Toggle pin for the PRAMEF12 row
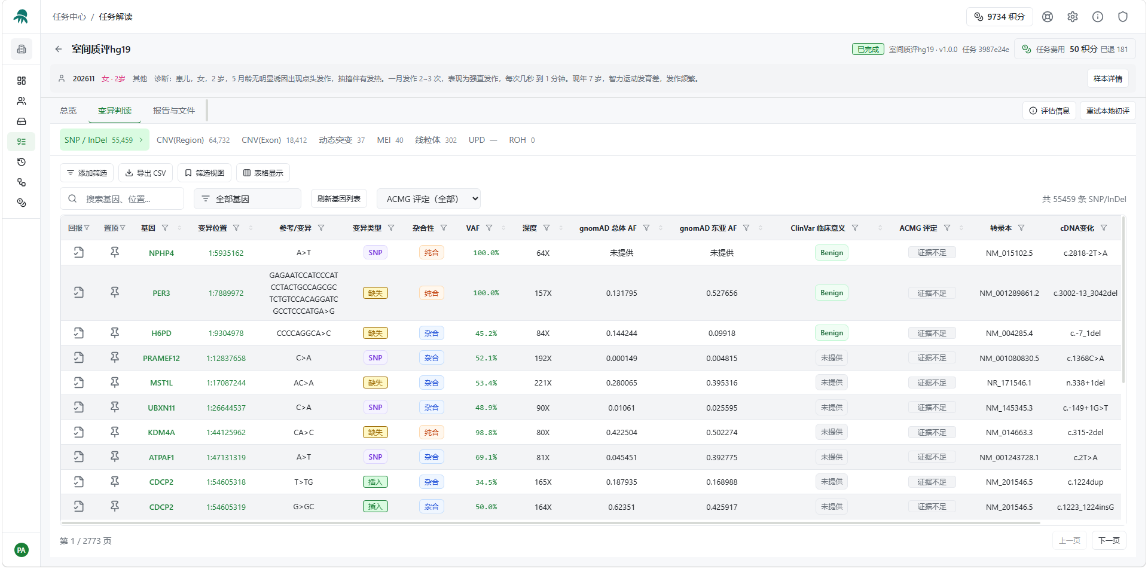1148x569 pixels. tap(115, 357)
